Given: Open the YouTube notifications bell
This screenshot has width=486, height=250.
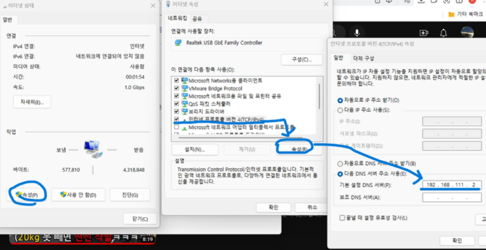Looking at the screenshot, I should click(444, 32).
